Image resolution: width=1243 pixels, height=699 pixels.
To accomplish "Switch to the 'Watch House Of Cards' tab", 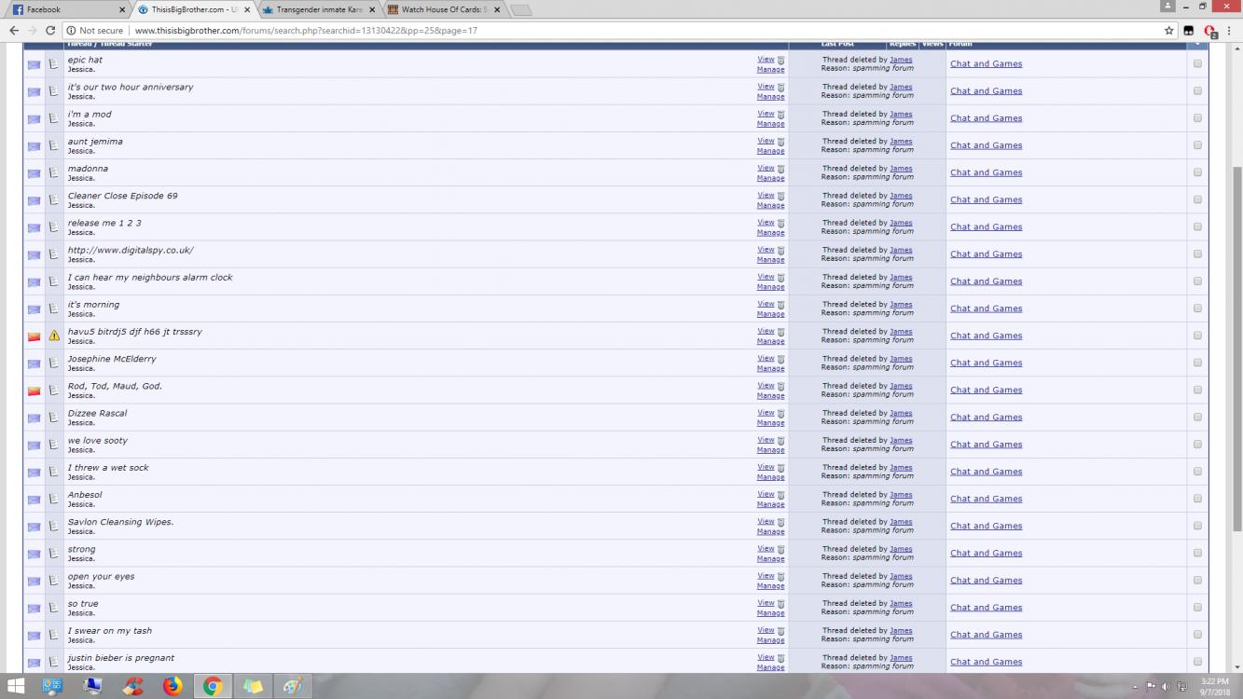I will (x=443, y=9).
